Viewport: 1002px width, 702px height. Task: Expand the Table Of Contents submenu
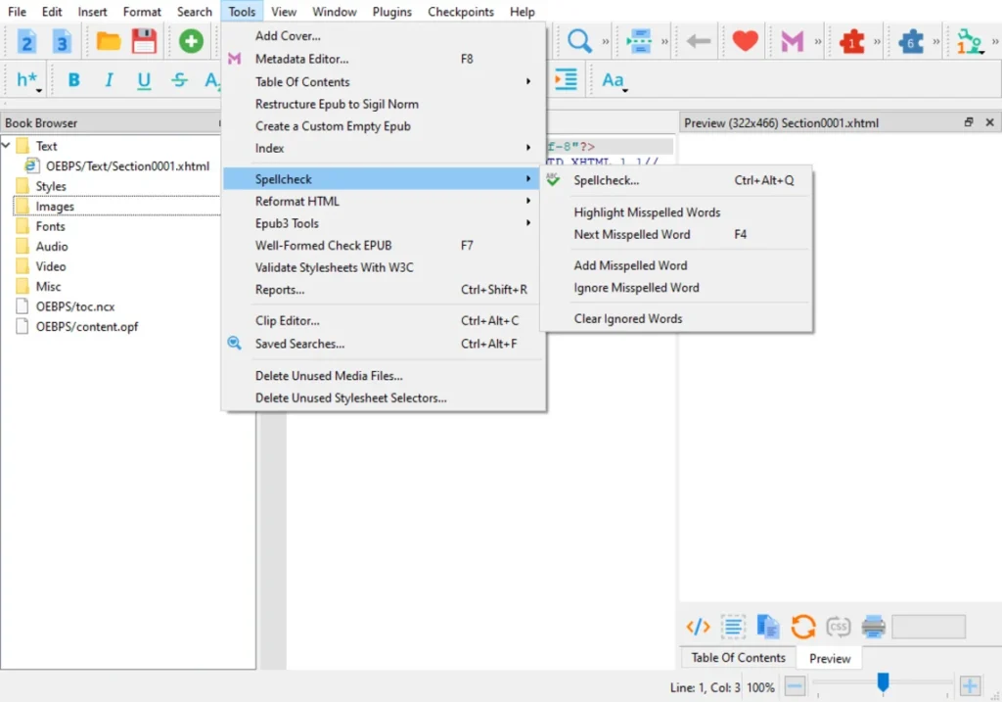click(x=384, y=82)
